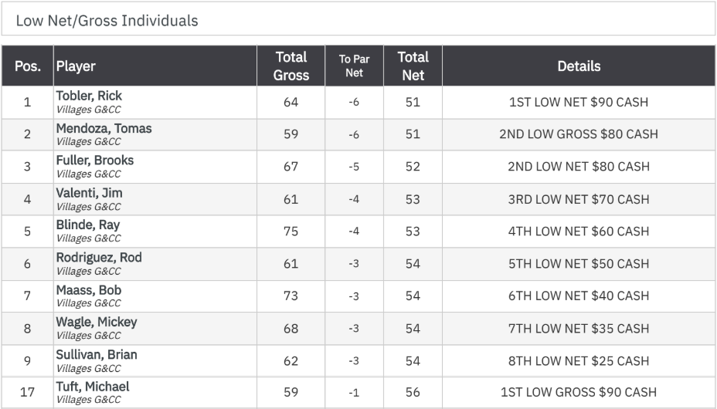Click the Low Net/Gross Individuals title bar
Image resolution: width=717 pixels, height=409 pixels.
click(x=358, y=20)
